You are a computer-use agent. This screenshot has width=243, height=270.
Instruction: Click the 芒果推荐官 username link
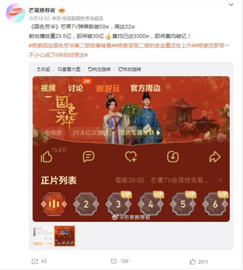click(x=42, y=10)
